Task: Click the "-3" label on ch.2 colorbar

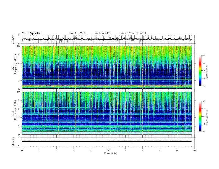Action: (204, 101)
